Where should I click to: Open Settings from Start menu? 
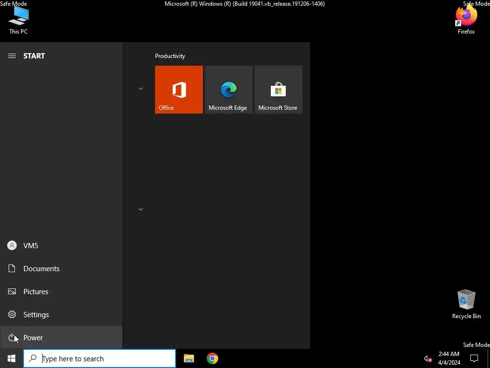61,314
